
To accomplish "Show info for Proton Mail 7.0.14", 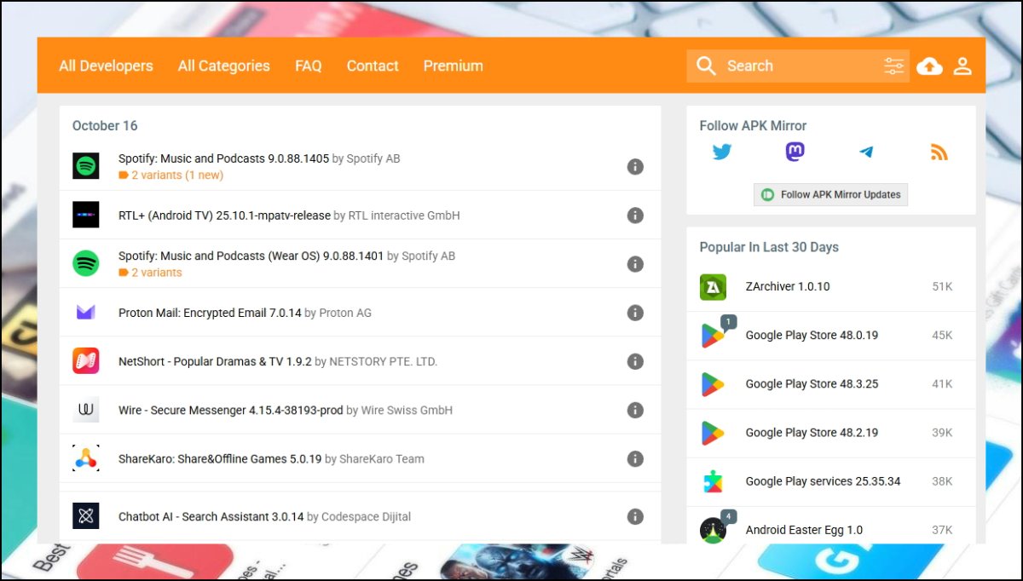I will [x=635, y=313].
